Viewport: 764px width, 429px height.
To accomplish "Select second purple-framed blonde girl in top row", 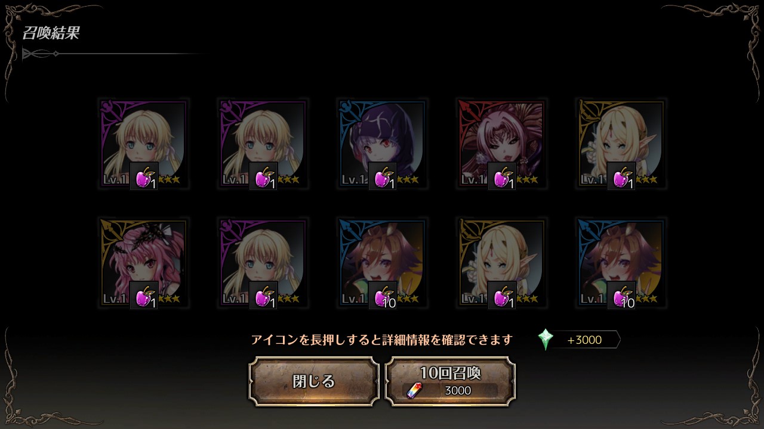I will (x=263, y=144).
